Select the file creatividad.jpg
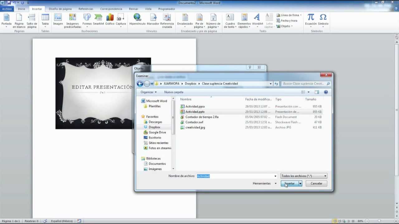This screenshot has width=399, height=224. coord(195,128)
